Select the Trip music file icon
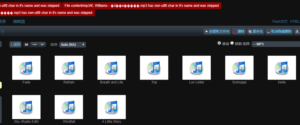Viewport: 300px width, 125px height. pyautogui.click(x=154, y=68)
